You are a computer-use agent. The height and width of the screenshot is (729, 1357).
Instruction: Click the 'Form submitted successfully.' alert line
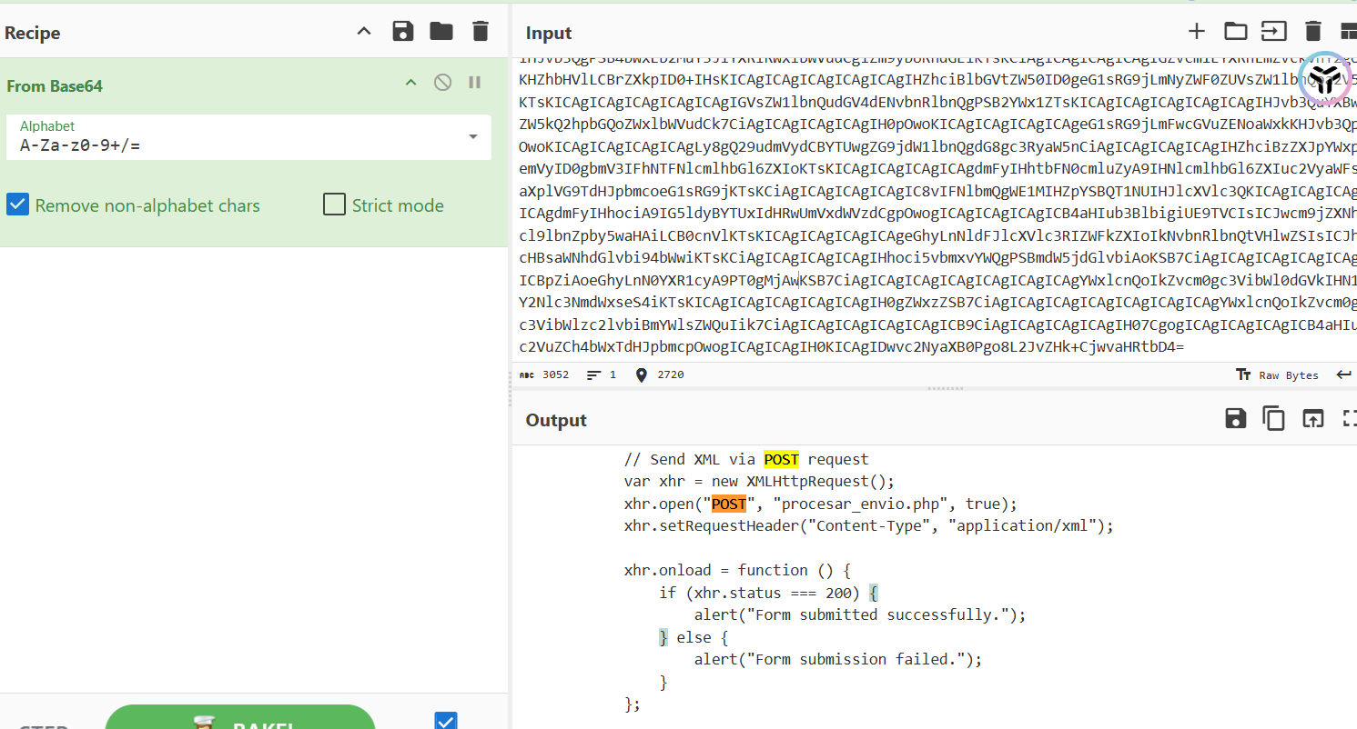pyautogui.click(x=860, y=614)
